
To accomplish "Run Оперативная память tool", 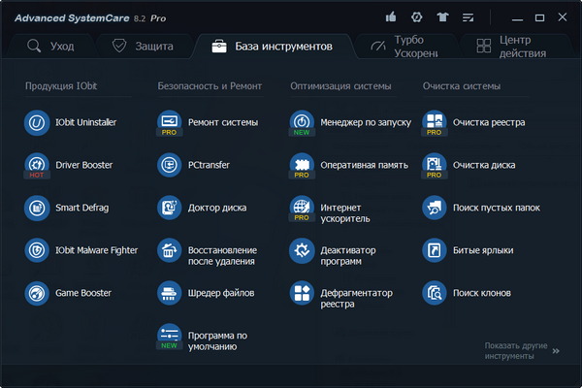I will [x=302, y=165].
